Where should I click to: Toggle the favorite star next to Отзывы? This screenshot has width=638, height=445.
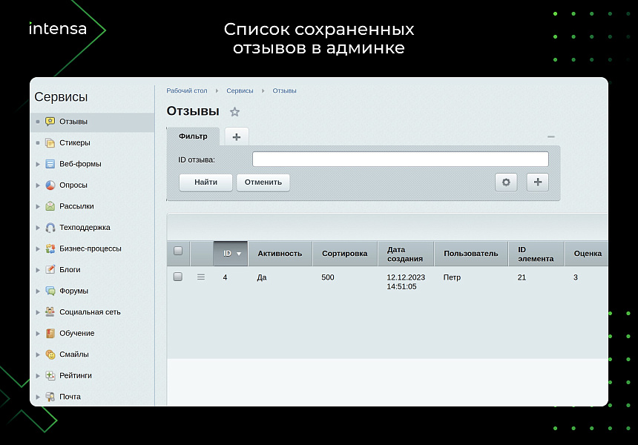coord(234,111)
